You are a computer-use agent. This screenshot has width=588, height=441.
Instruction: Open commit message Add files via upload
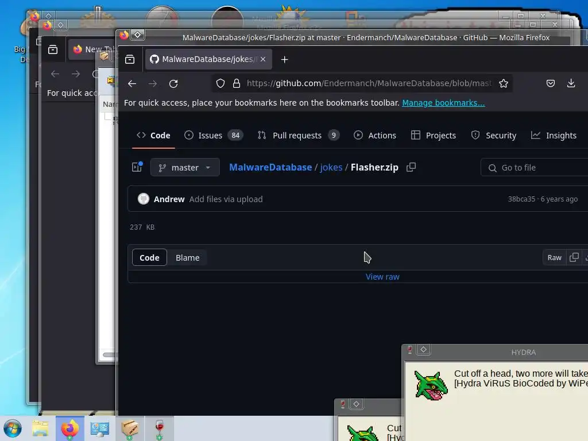point(226,199)
